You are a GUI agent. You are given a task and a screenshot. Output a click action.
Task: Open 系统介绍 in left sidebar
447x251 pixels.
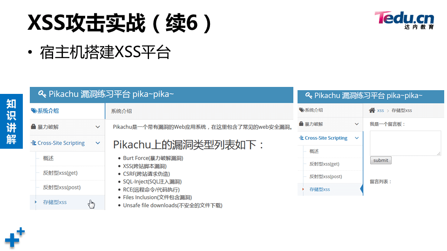67,111
